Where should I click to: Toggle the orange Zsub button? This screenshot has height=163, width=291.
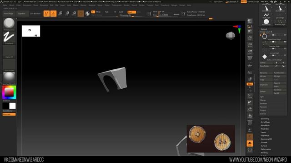click(x=132, y=12)
